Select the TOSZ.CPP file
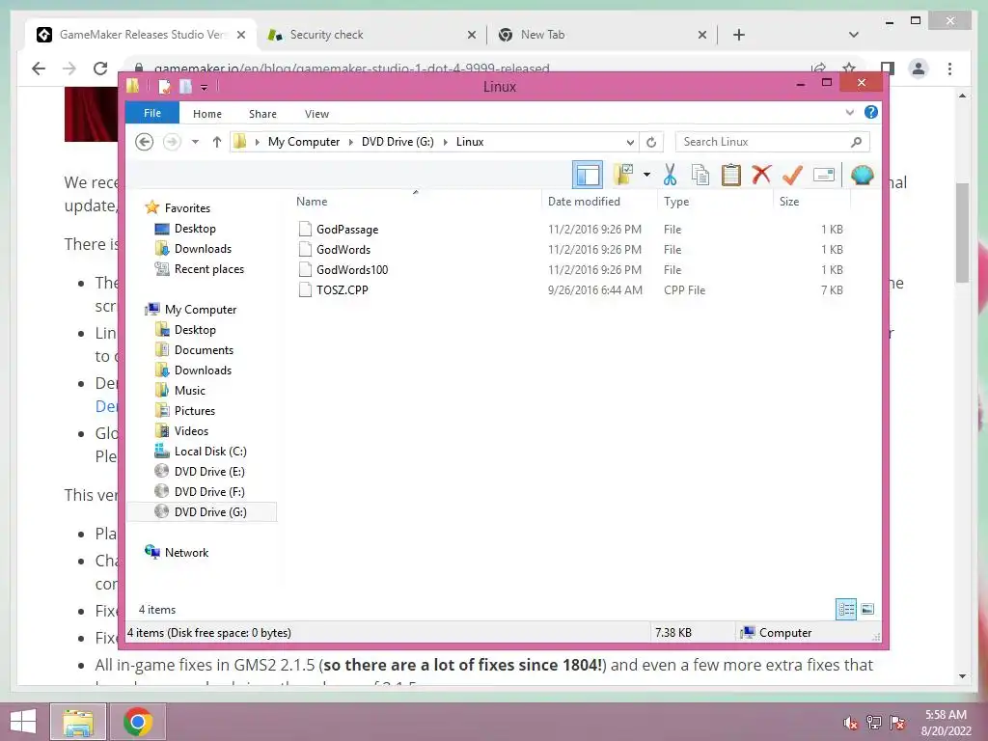 (x=343, y=289)
